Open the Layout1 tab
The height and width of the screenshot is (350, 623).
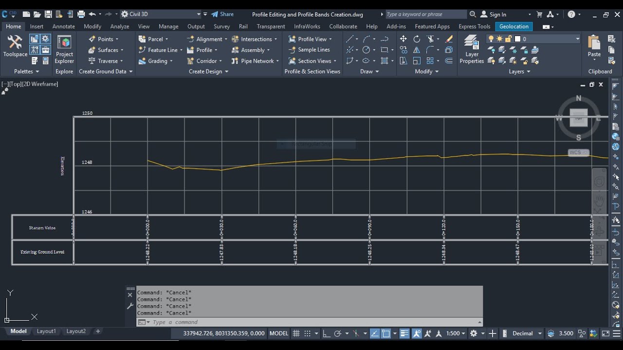tap(46, 331)
